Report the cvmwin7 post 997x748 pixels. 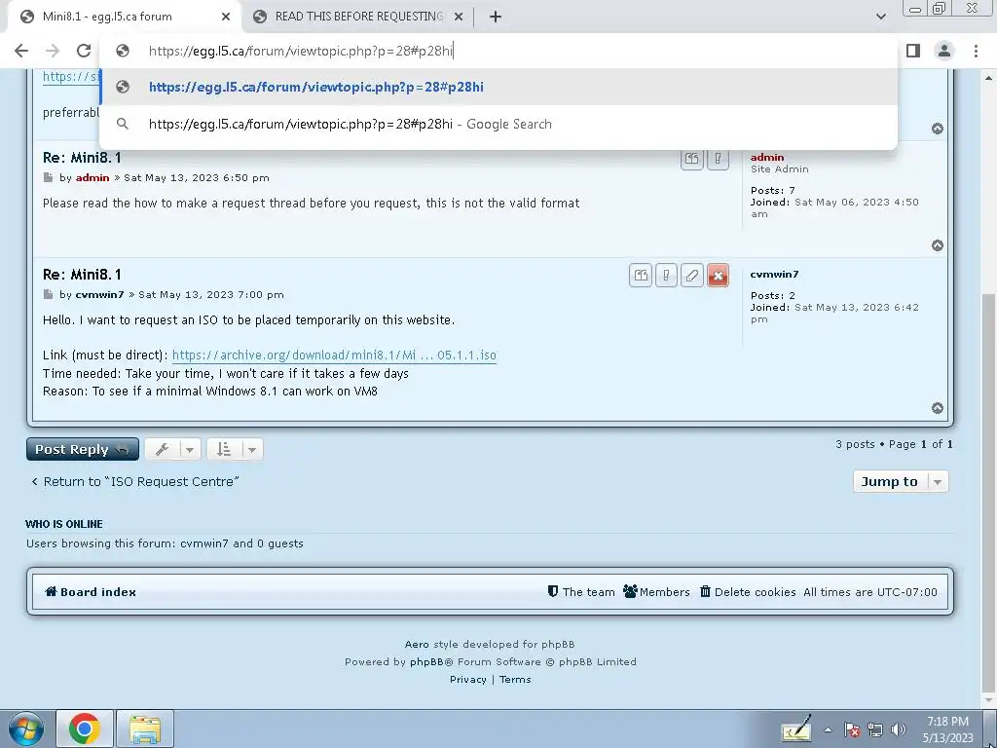point(666,276)
